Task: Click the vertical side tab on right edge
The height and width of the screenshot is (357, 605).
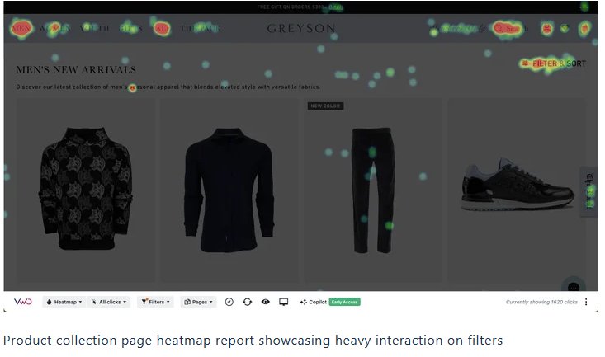Action: click(589, 191)
